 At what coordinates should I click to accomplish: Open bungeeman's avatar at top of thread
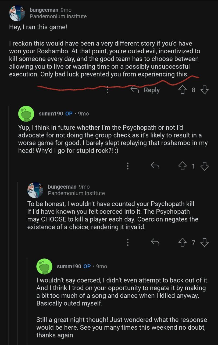(x=17, y=13)
